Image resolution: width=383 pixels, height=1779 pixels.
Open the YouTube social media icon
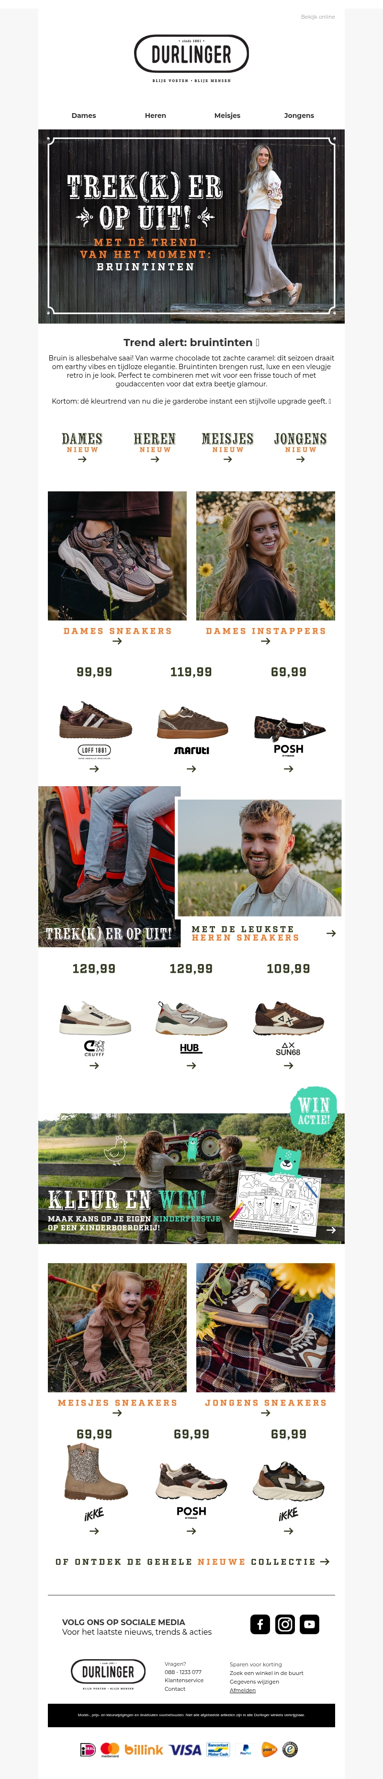click(310, 1624)
